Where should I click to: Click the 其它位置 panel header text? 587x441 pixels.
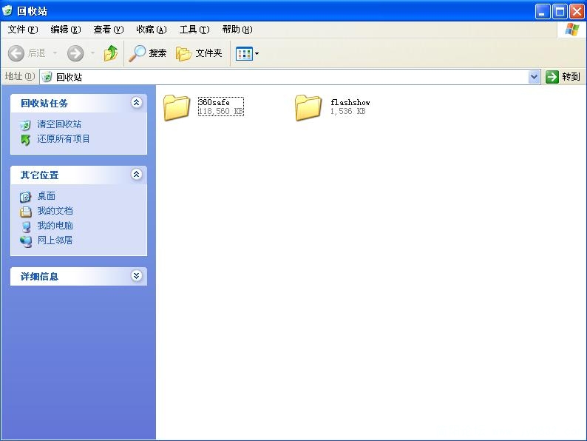coord(40,175)
